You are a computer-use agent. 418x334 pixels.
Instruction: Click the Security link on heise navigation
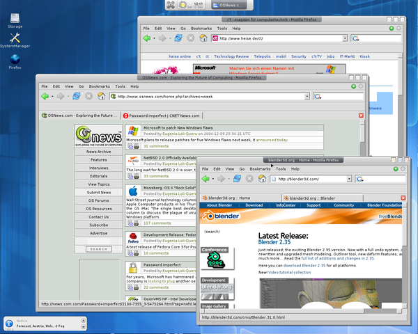point(299,56)
